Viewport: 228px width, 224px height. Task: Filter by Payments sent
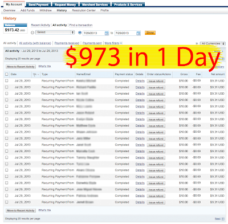92,43
